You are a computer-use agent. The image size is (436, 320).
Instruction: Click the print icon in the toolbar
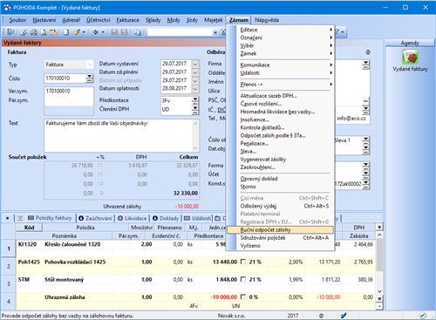[34, 32]
